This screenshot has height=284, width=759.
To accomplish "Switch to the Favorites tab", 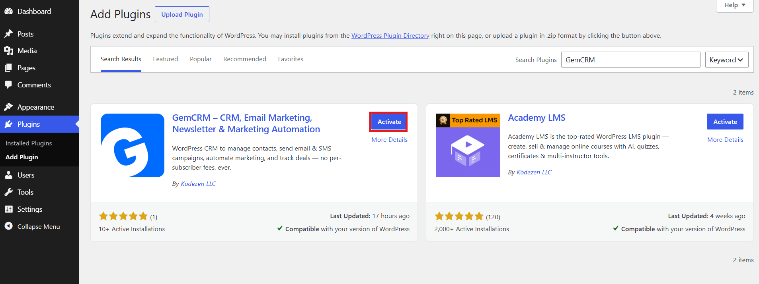I will [x=291, y=59].
